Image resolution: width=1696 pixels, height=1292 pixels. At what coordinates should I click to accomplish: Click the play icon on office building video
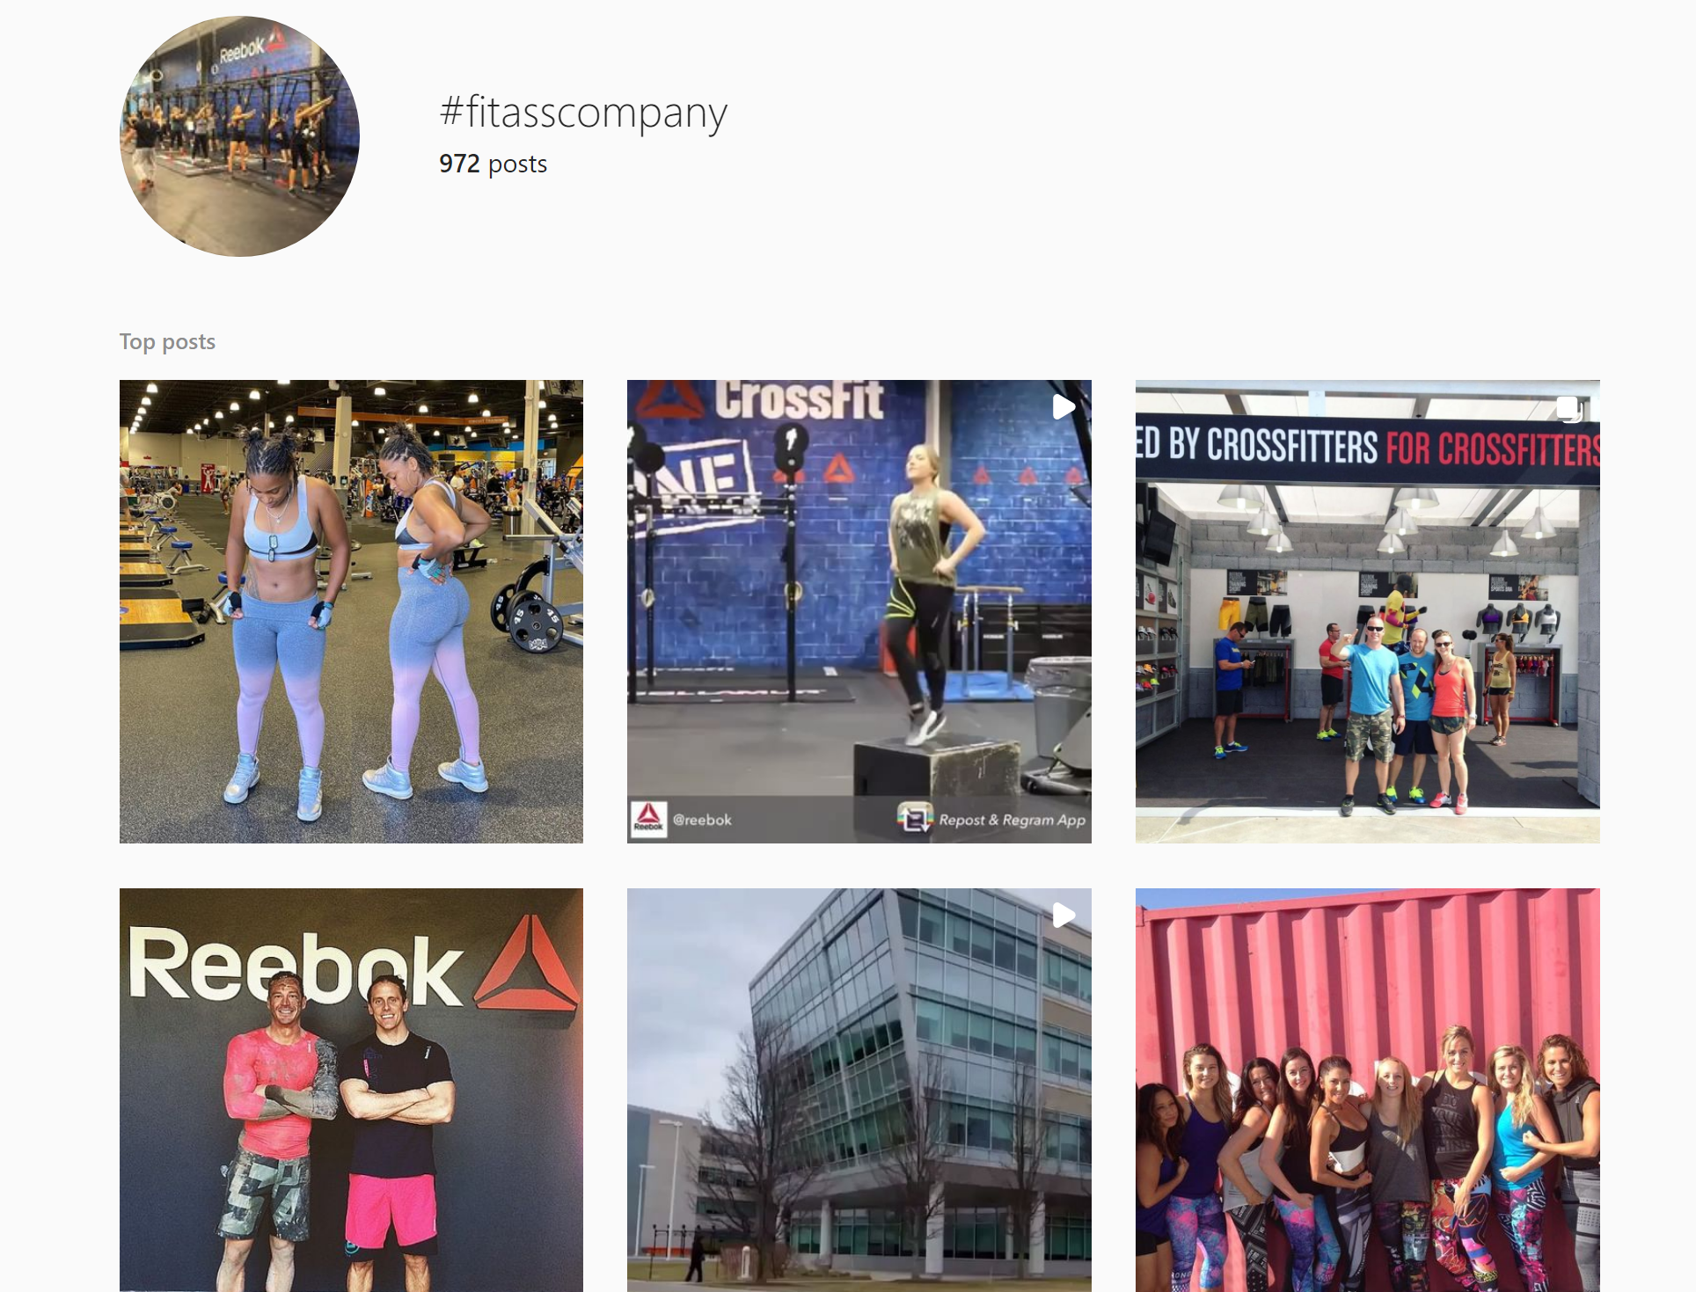[1064, 916]
